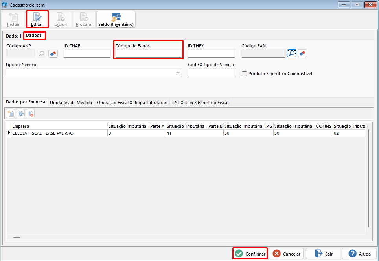Focus the Código de Barras field
The height and width of the screenshot is (261, 379).
(x=148, y=54)
